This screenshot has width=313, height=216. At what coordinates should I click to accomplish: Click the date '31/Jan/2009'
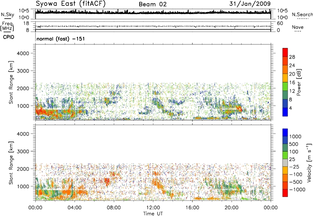coord(250,4)
